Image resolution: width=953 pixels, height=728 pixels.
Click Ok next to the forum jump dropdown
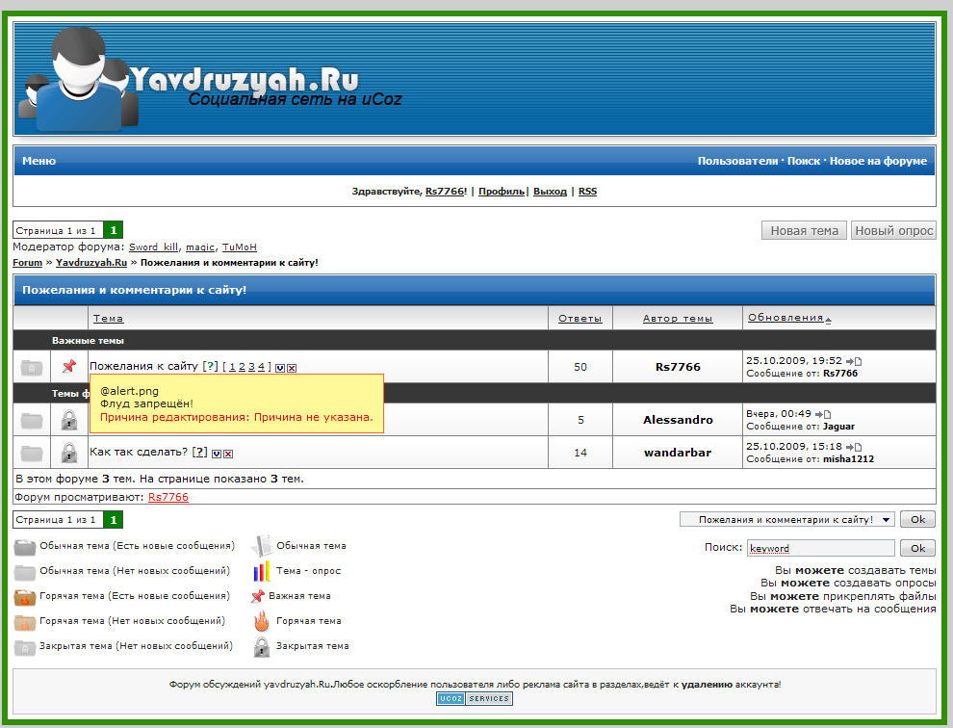(917, 519)
